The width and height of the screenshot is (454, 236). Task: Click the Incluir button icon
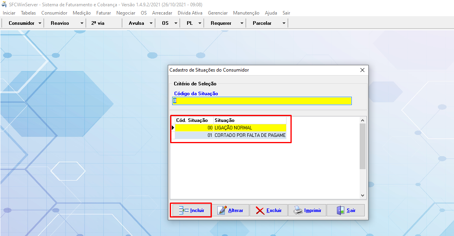[184, 210]
